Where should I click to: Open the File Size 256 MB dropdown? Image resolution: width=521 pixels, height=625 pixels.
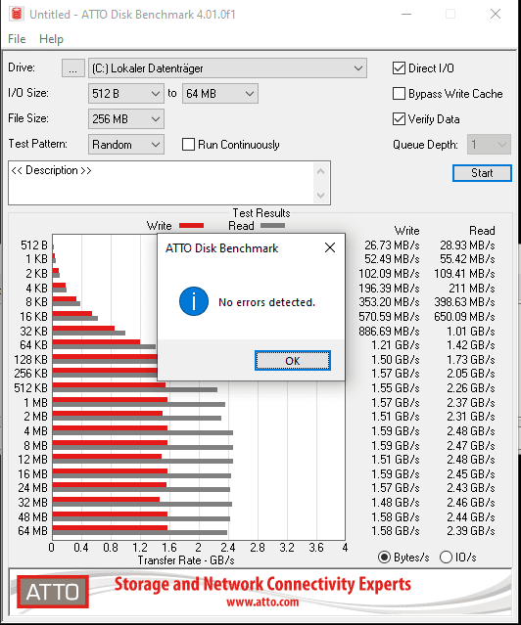pos(125,118)
